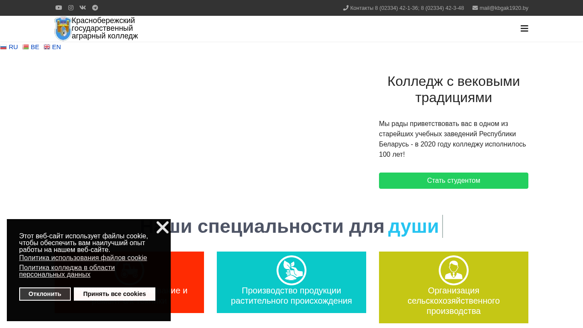
Task: Click the heading "Колледж с вековыми традициями"
Action: click(x=454, y=89)
